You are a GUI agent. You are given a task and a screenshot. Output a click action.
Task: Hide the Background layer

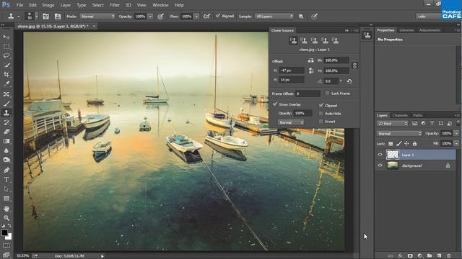[x=380, y=165]
